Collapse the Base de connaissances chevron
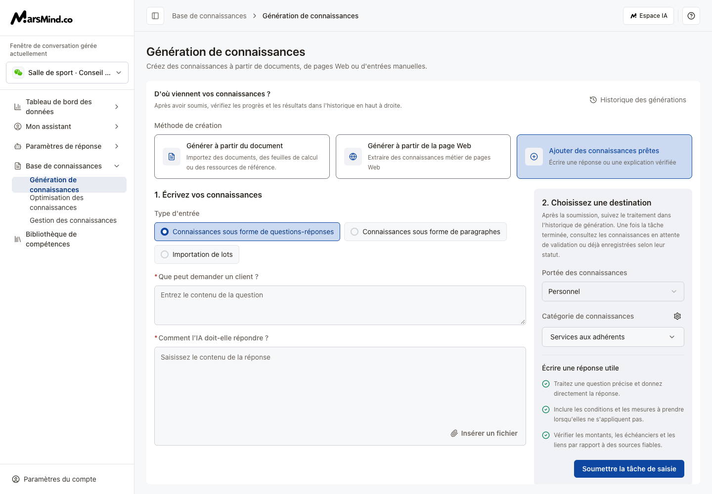Image resolution: width=712 pixels, height=494 pixels. [117, 166]
